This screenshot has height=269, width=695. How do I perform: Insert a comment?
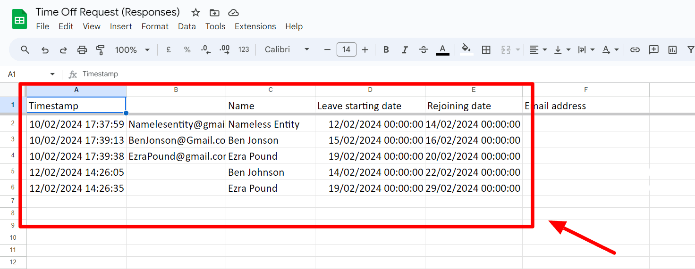[x=653, y=49]
